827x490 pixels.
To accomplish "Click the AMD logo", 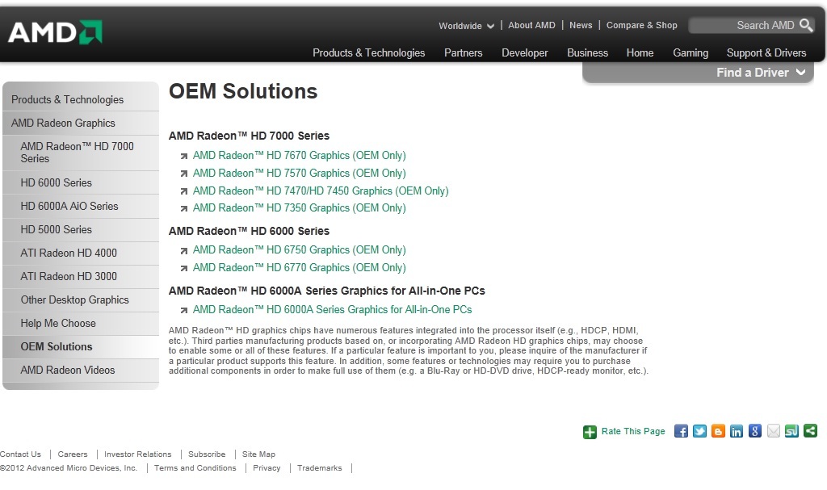I will pyautogui.click(x=55, y=33).
